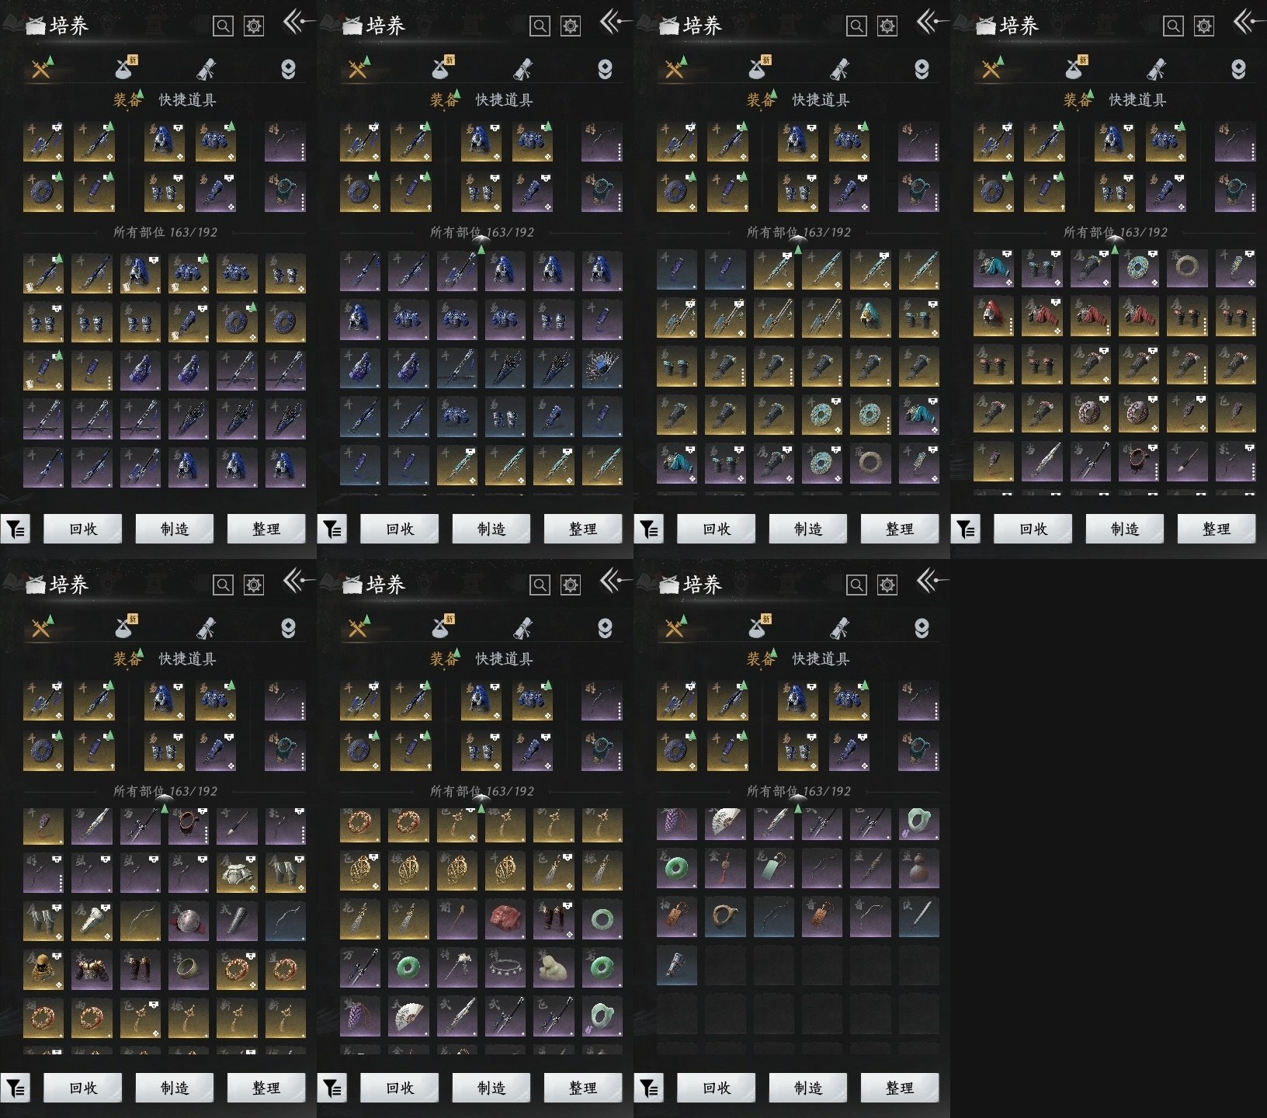Open settings gear in the panel with empty slots
The image size is (1267, 1118).
tap(887, 585)
